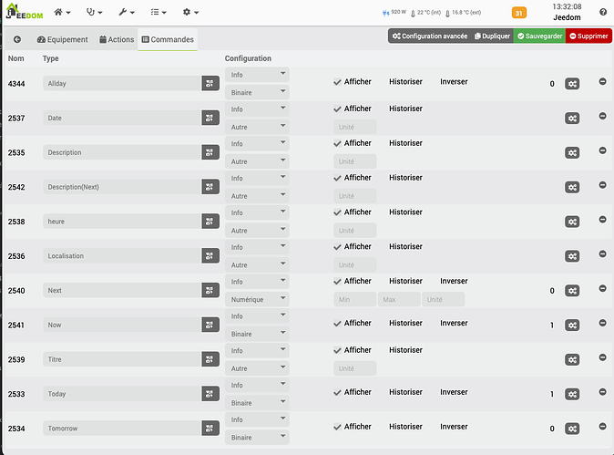Click the back arrow icon beside Equipement
The height and width of the screenshot is (455, 614).
click(16, 39)
